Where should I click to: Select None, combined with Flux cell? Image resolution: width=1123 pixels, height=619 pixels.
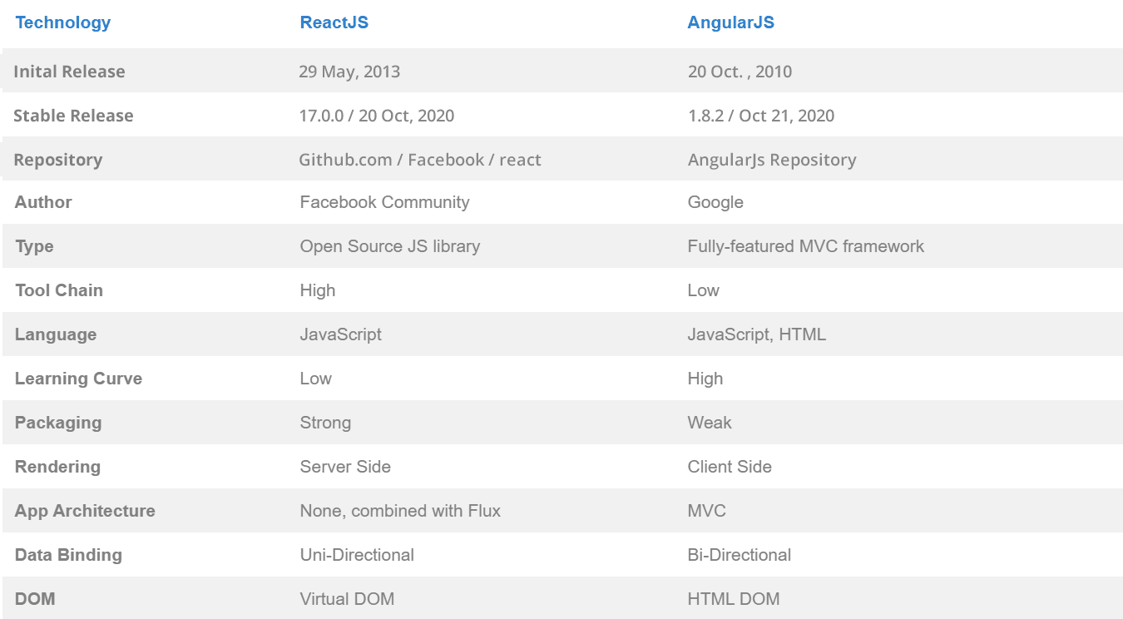400,511
